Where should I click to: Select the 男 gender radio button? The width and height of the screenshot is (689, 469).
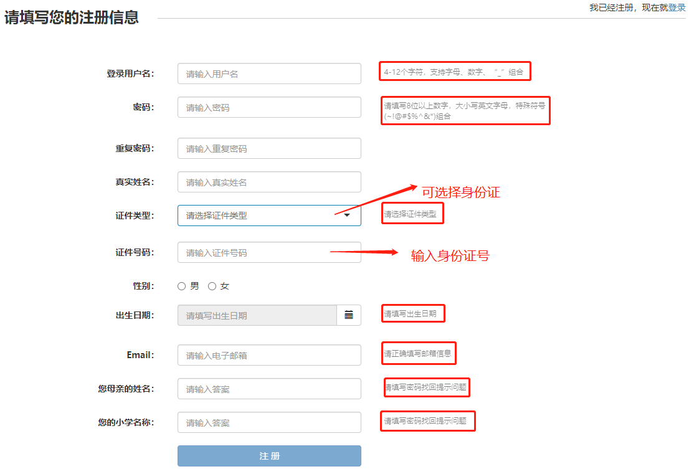point(182,287)
